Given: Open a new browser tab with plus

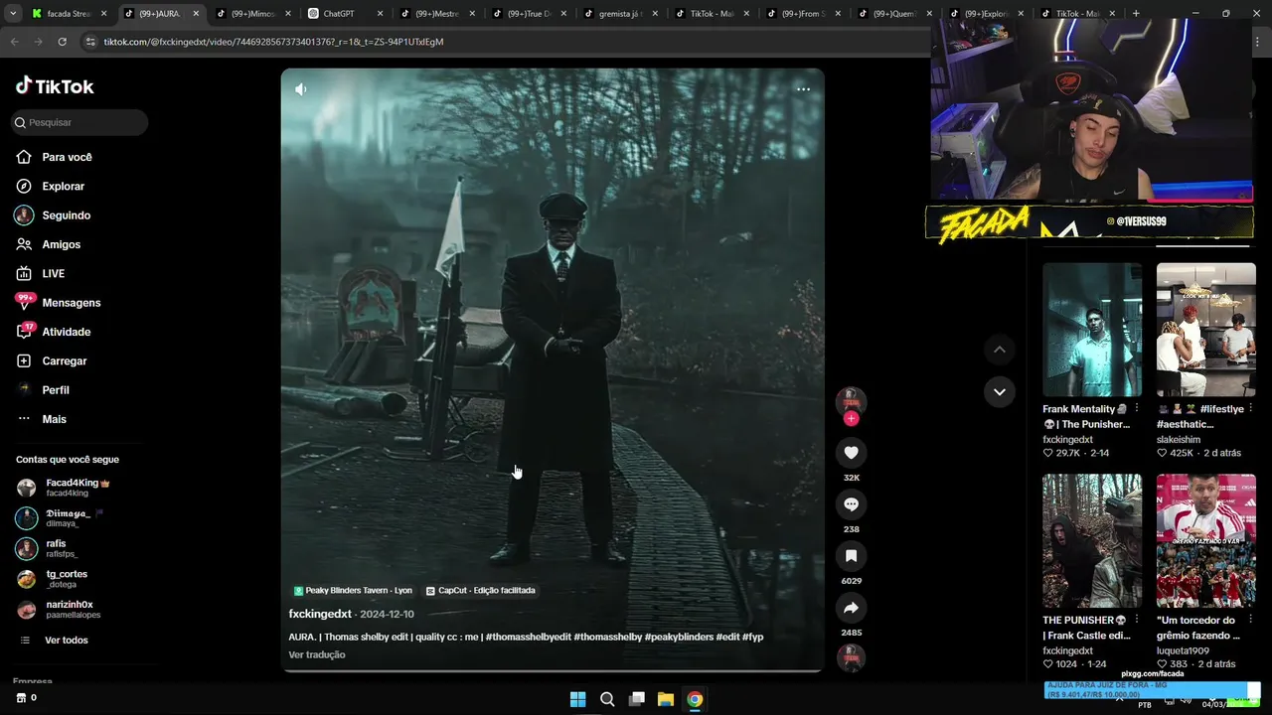Looking at the screenshot, I should click(1136, 14).
